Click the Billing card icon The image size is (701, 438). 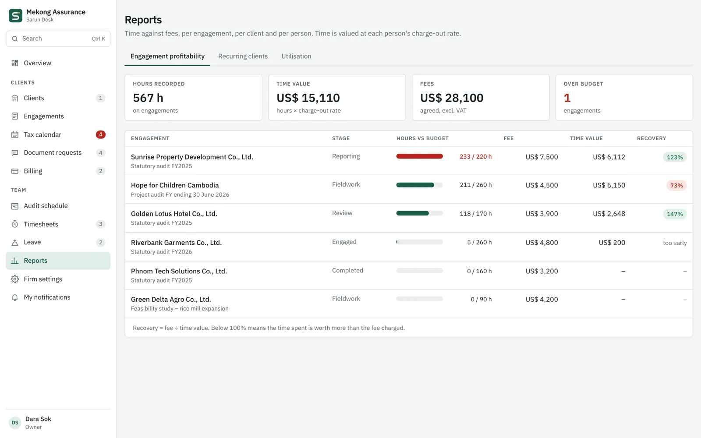[x=15, y=171]
